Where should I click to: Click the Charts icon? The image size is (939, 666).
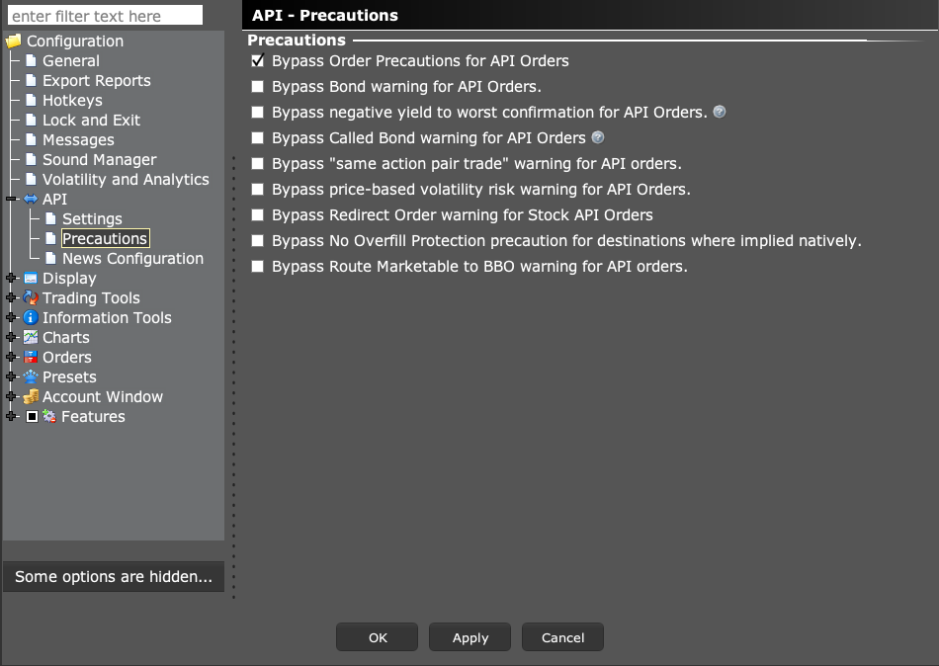[x=31, y=337]
